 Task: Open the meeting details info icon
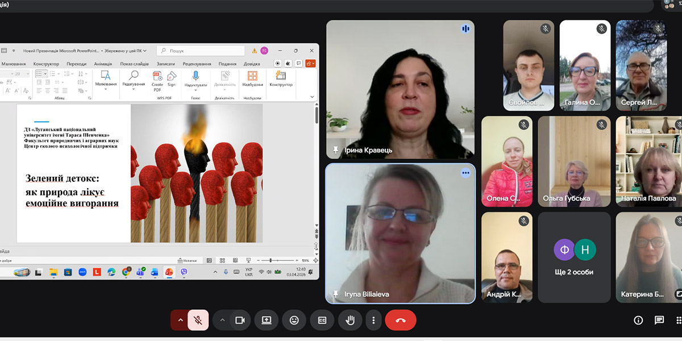[638, 320]
